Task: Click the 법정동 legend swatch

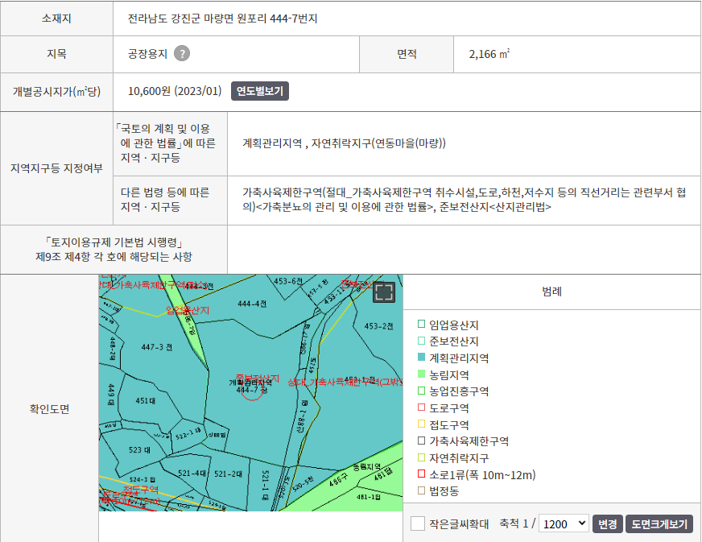Action: (421, 490)
